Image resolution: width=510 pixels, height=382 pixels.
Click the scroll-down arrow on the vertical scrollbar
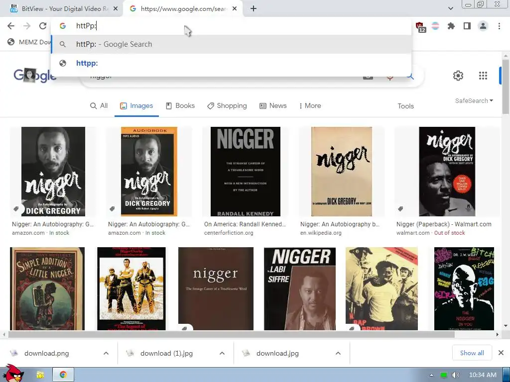506,325
